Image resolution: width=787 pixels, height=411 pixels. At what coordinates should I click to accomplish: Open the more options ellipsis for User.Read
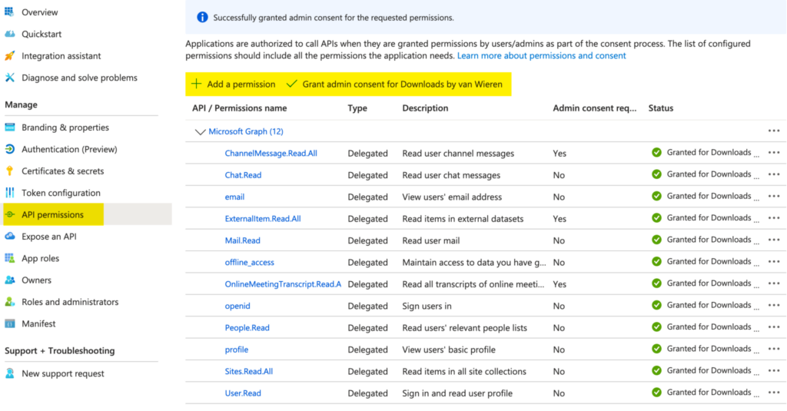(774, 393)
